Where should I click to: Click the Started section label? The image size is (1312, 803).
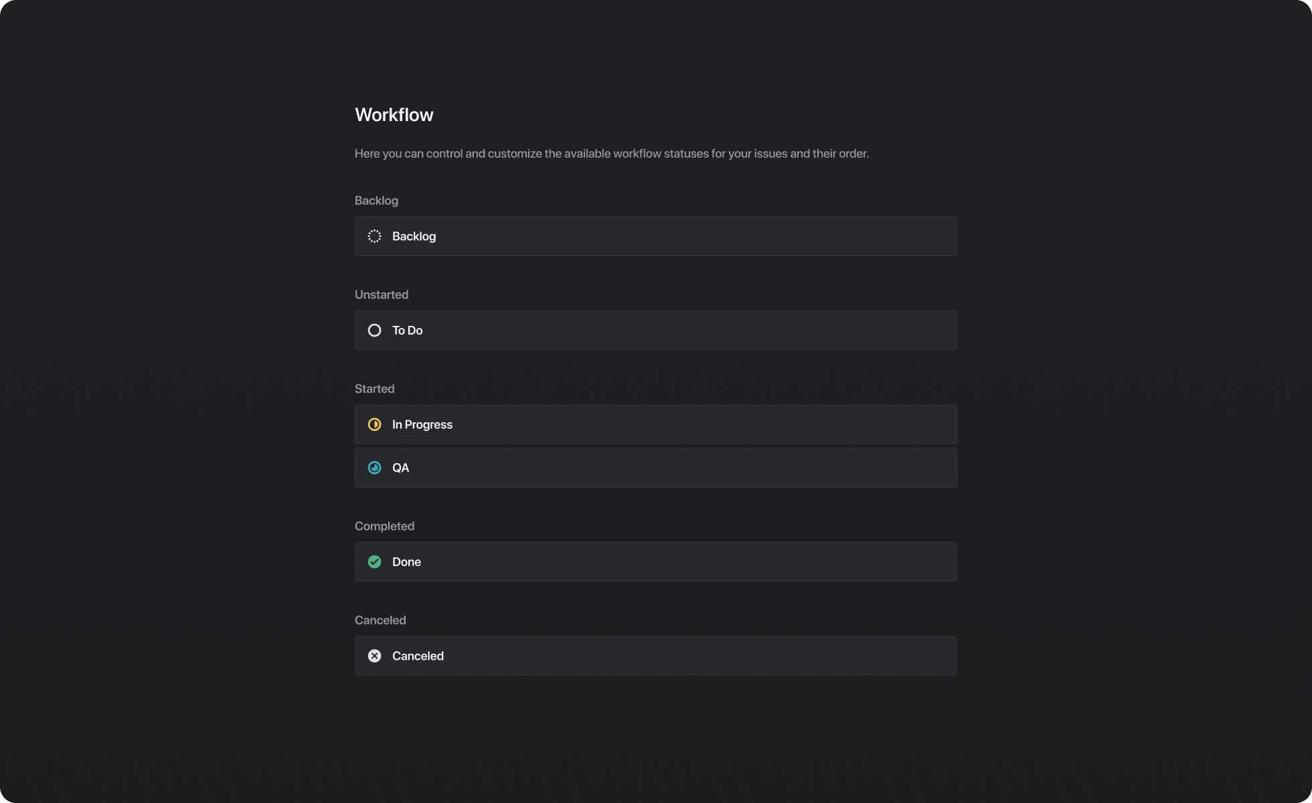pos(374,388)
